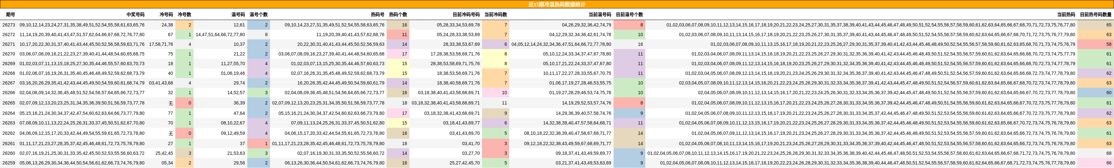Click issue number 26263
The width and height of the screenshot is (1114, 168).
[9, 123]
